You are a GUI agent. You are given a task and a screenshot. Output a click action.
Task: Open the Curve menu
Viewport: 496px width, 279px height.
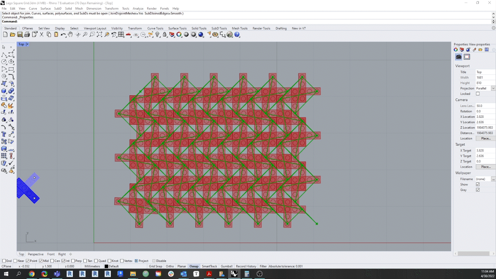click(33, 9)
